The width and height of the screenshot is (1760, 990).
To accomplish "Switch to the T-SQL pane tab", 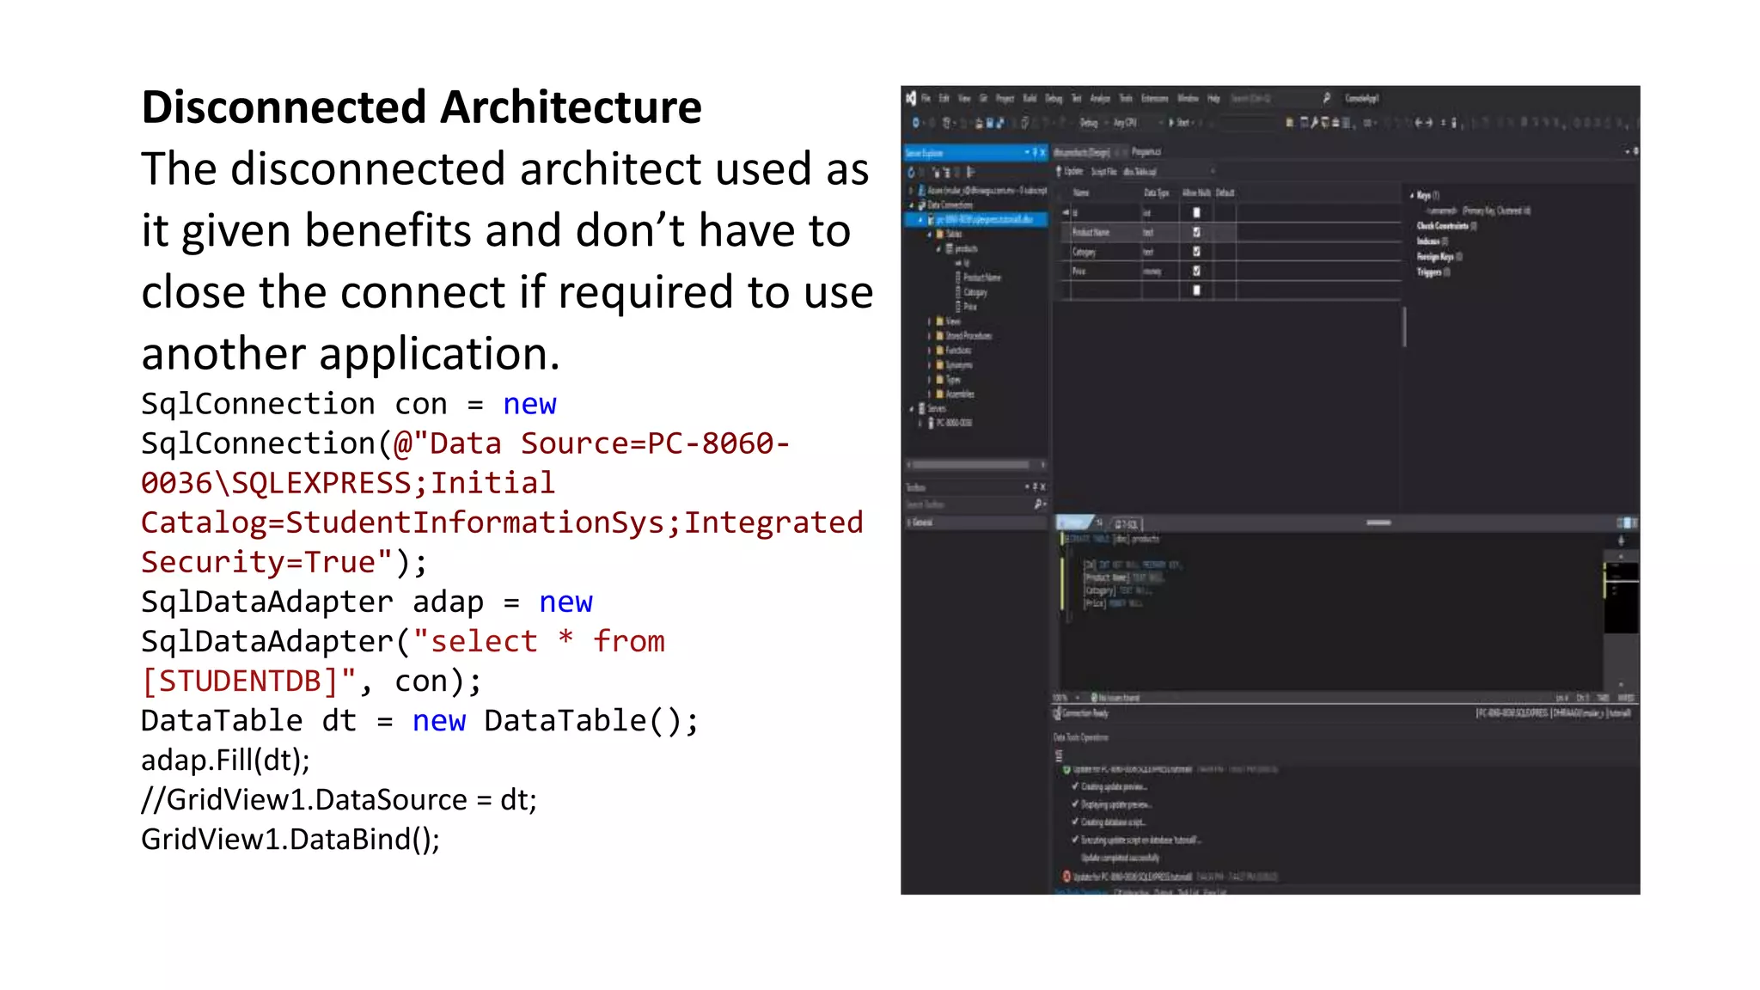I will point(1127,523).
